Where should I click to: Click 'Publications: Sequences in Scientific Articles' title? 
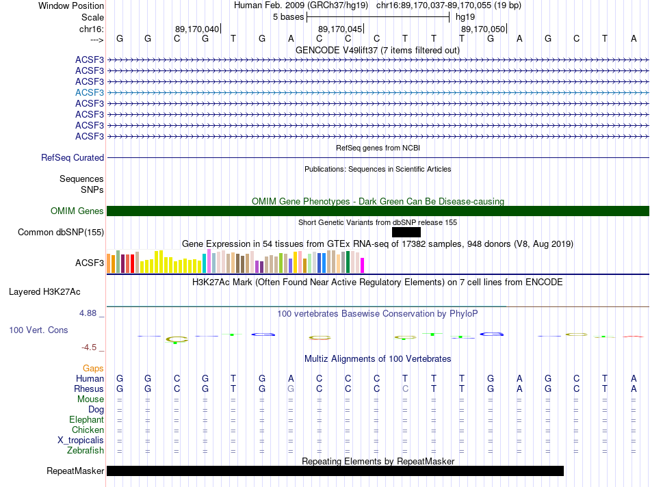pyautogui.click(x=378, y=169)
